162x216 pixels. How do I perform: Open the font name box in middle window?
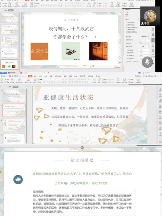[50, 80]
